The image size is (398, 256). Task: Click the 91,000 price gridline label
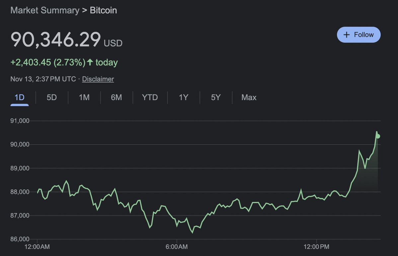(20, 121)
